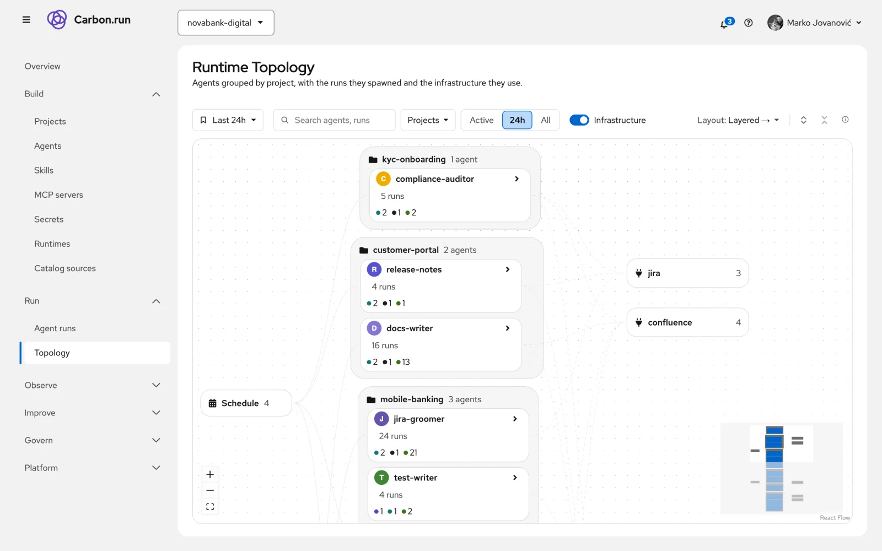Go to the Overview page
The height and width of the screenshot is (551, 882).
tap(42, 67)
